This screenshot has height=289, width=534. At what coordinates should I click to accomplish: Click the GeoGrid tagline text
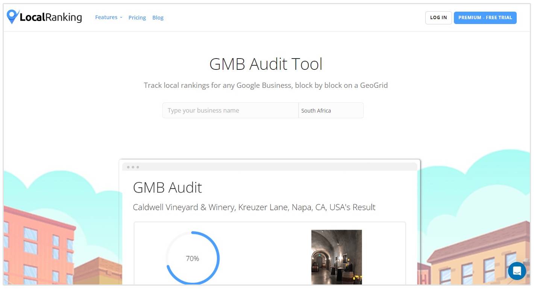[x=265, y=85]
